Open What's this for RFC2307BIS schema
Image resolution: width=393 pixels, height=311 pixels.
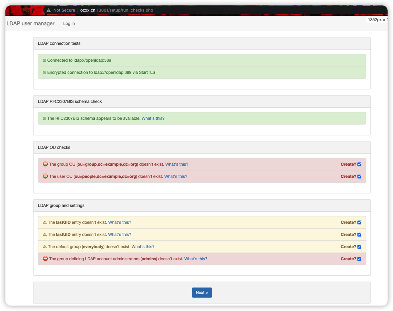tap(153, 118)
